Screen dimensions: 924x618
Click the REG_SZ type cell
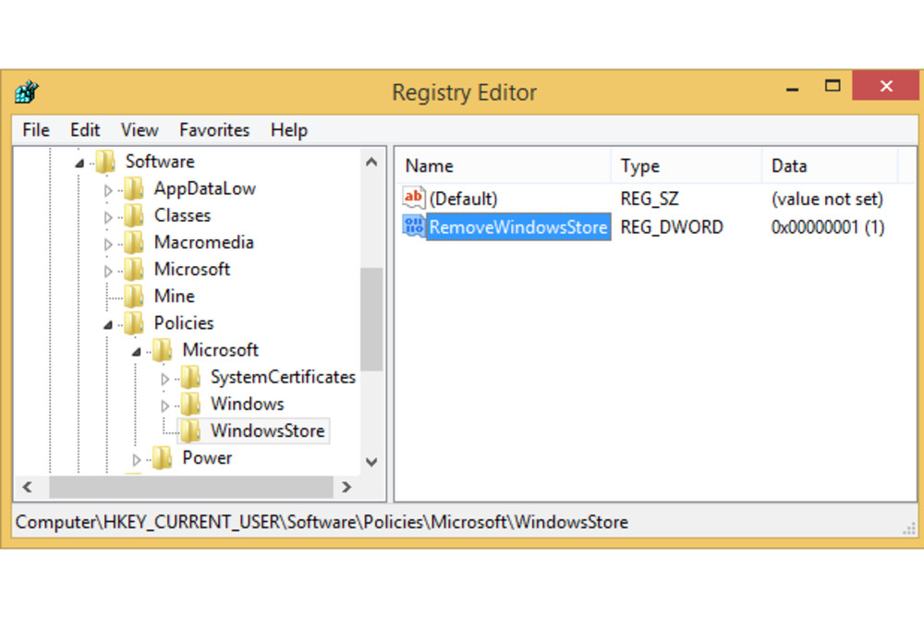tap(650, 199)
